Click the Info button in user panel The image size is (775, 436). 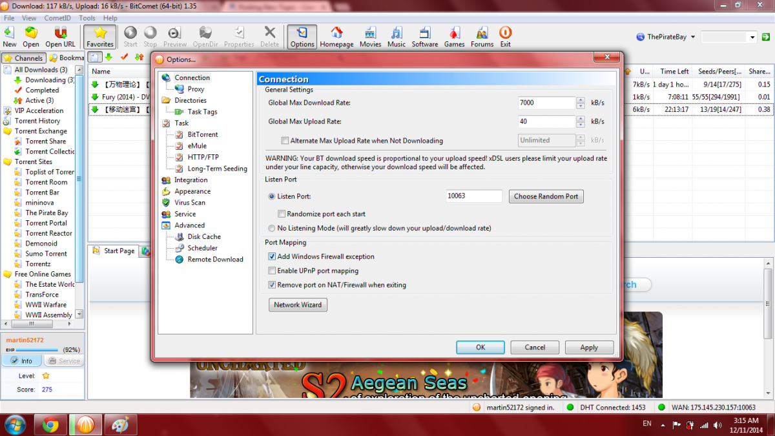click(x=21, y=361)
